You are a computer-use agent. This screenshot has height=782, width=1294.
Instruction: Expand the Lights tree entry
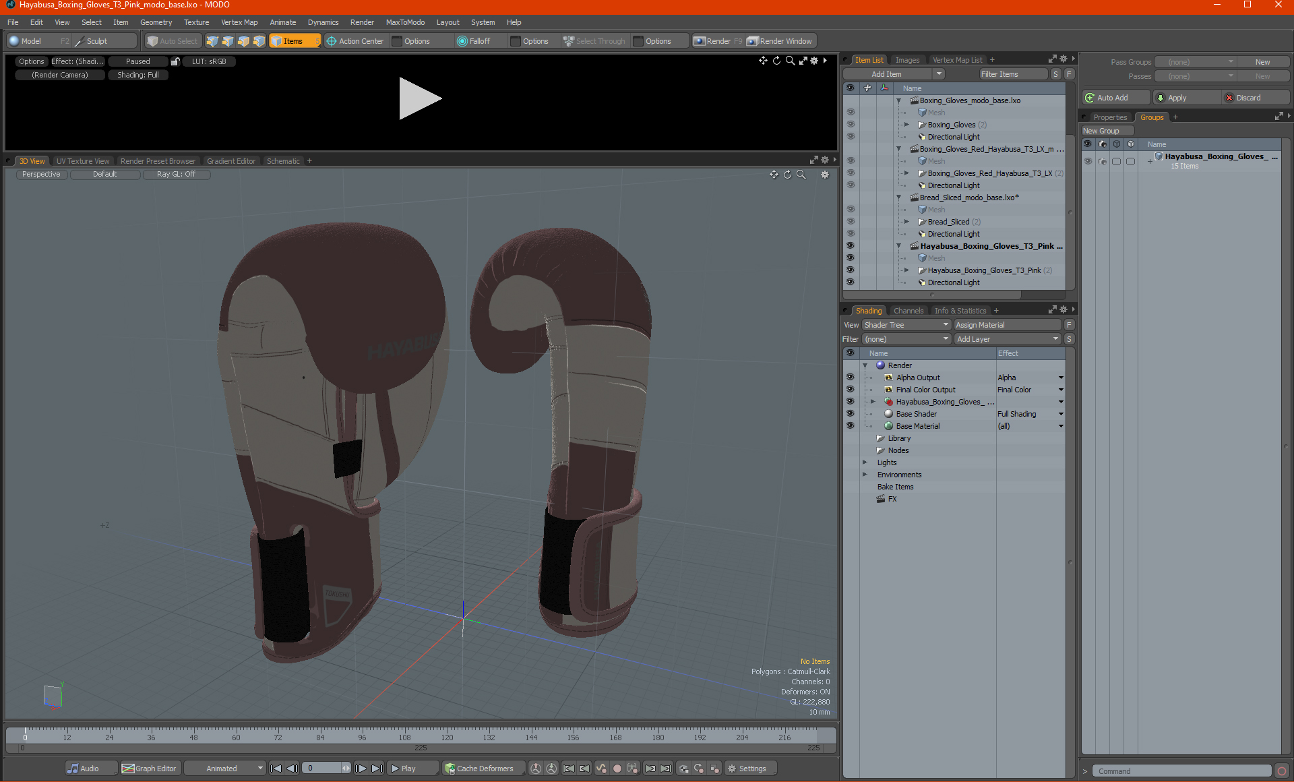[865, 462]
